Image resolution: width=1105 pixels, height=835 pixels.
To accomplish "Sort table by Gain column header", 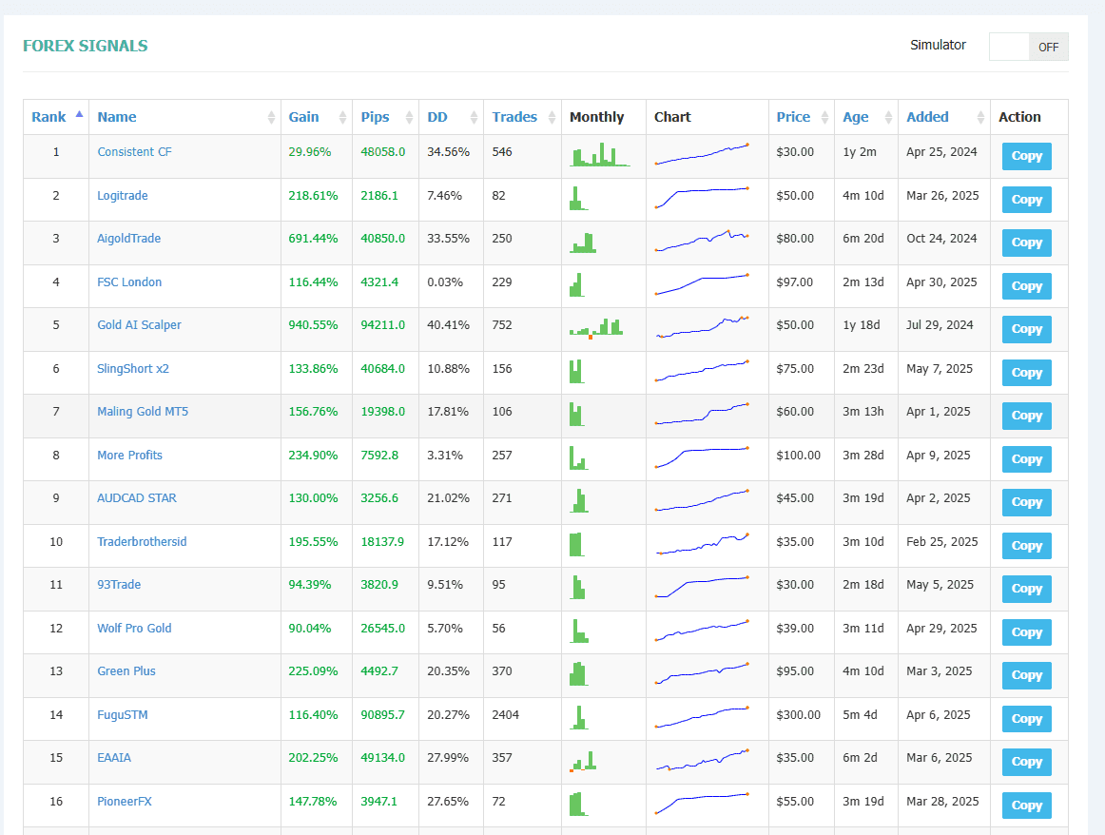I will tap(317, 117).
